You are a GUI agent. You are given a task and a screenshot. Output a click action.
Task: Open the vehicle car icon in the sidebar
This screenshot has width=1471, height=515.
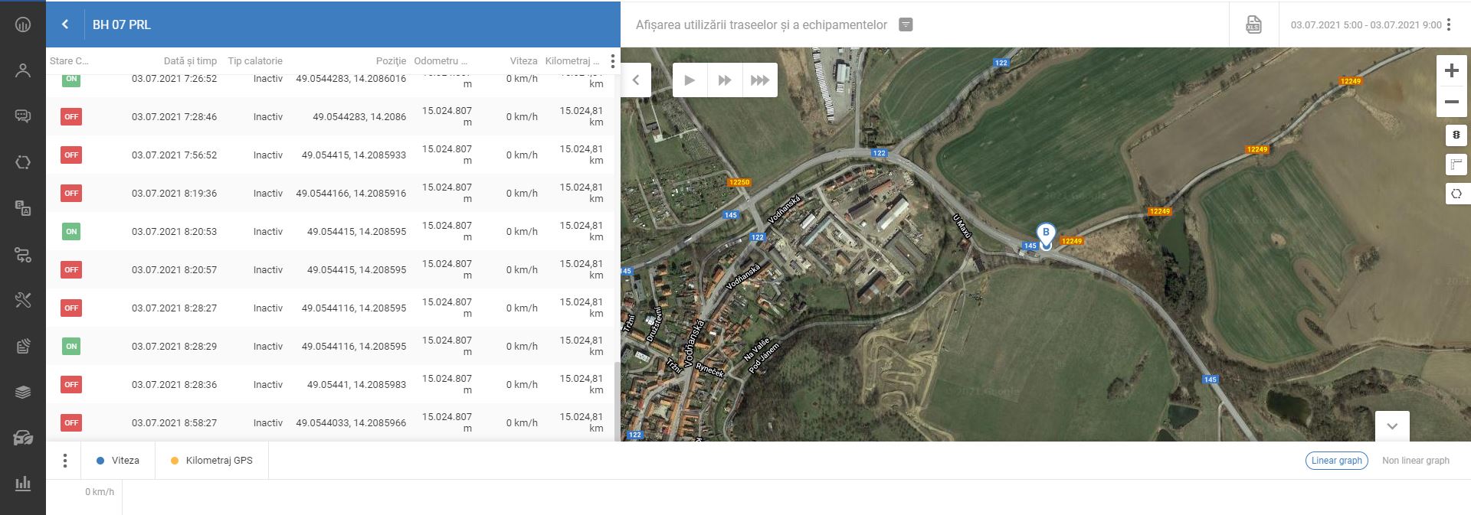click(23, 438)
